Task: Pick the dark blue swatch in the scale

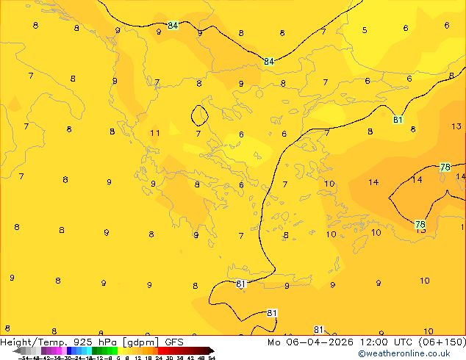Action: [69, 350]
